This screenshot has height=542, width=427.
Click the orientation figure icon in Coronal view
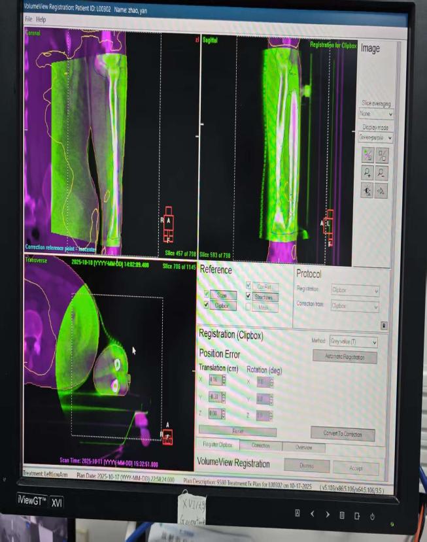pos(168,225)
